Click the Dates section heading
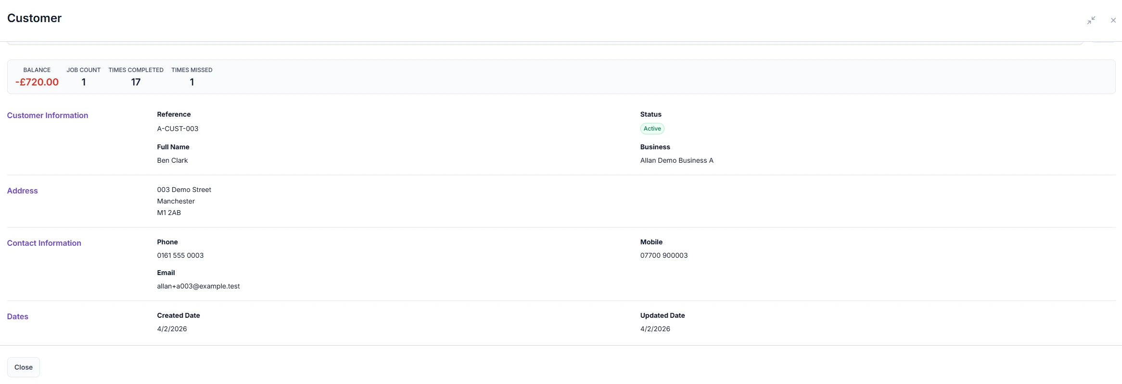This screenshot has width=1122, height=384. click(17, 316)
